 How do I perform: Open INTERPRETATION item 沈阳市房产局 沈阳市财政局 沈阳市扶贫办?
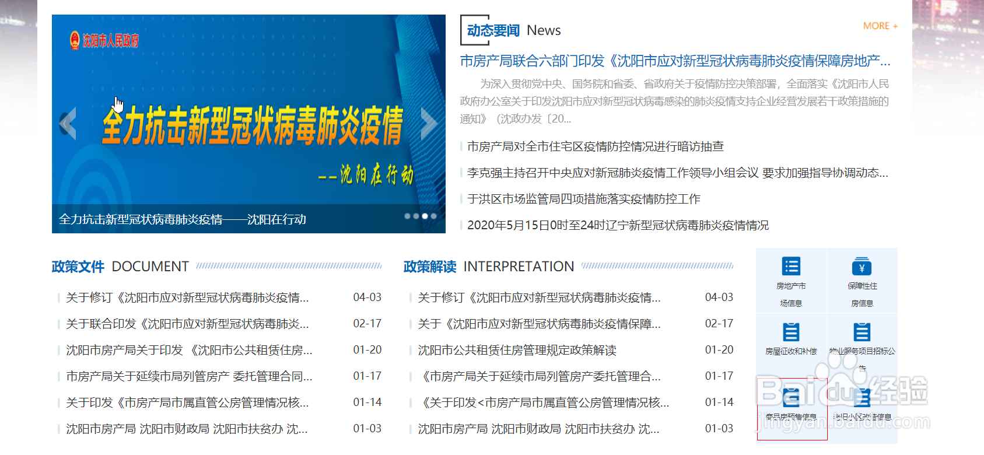click(x=538, y=429)
